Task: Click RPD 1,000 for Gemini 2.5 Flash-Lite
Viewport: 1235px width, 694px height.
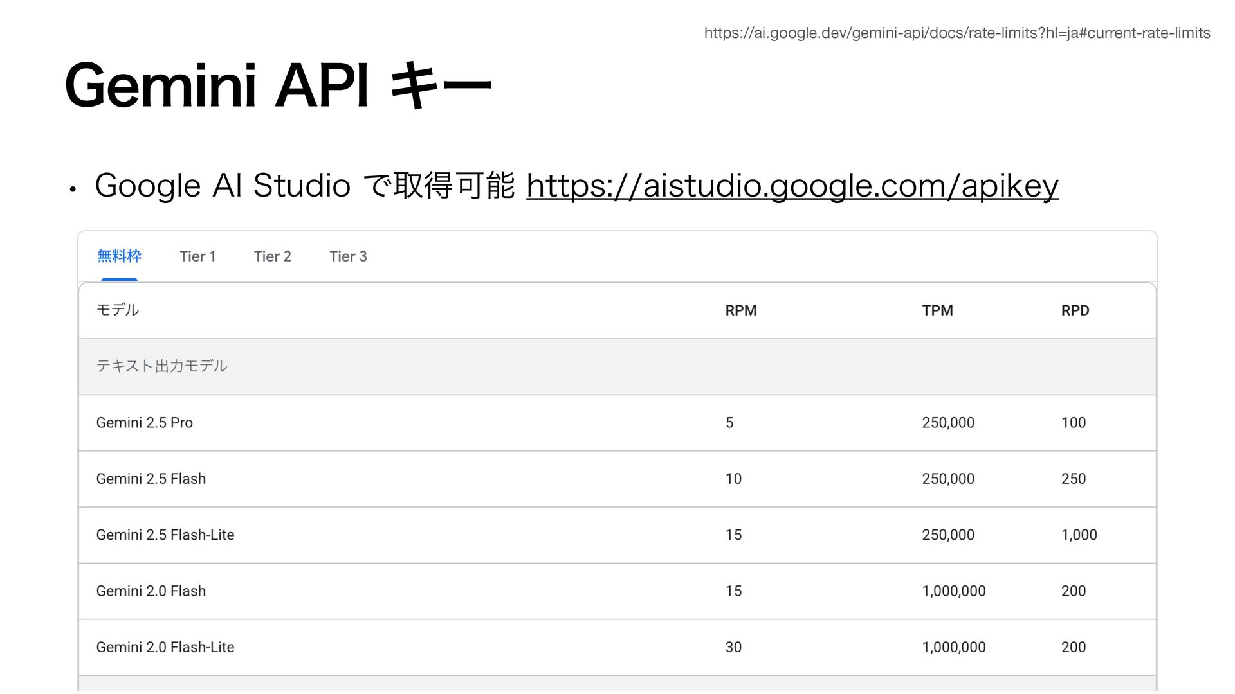Action: [x=1079, y=535]
